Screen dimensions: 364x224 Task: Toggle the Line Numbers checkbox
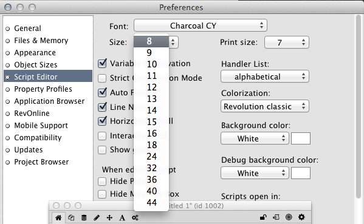click(102, 107)
